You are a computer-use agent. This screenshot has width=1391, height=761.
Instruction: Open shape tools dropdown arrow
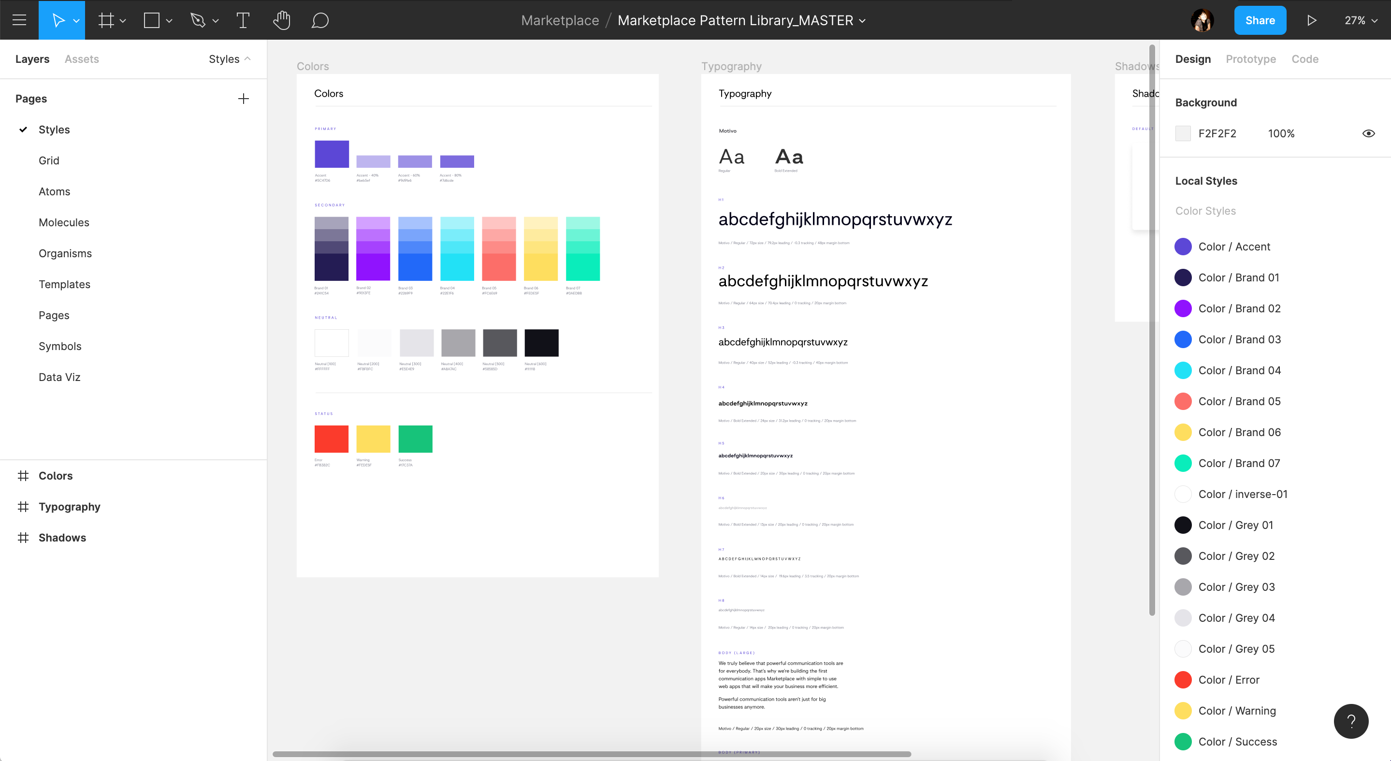169,21
